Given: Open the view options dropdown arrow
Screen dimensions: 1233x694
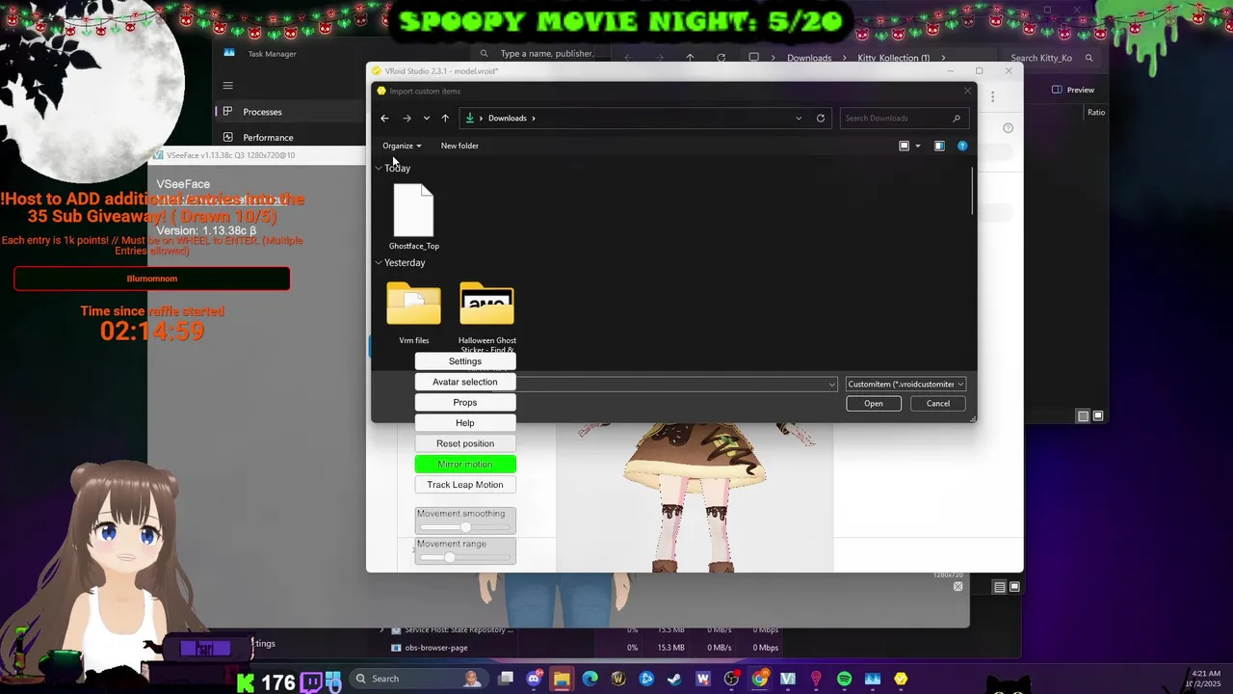Looking at the screenshot, I should click(917, 146).
